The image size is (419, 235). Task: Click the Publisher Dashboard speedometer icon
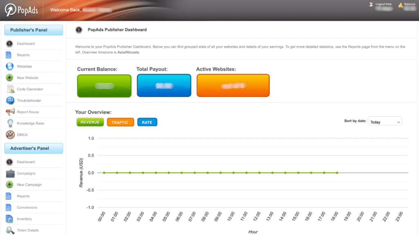click(x=10, y=43)
